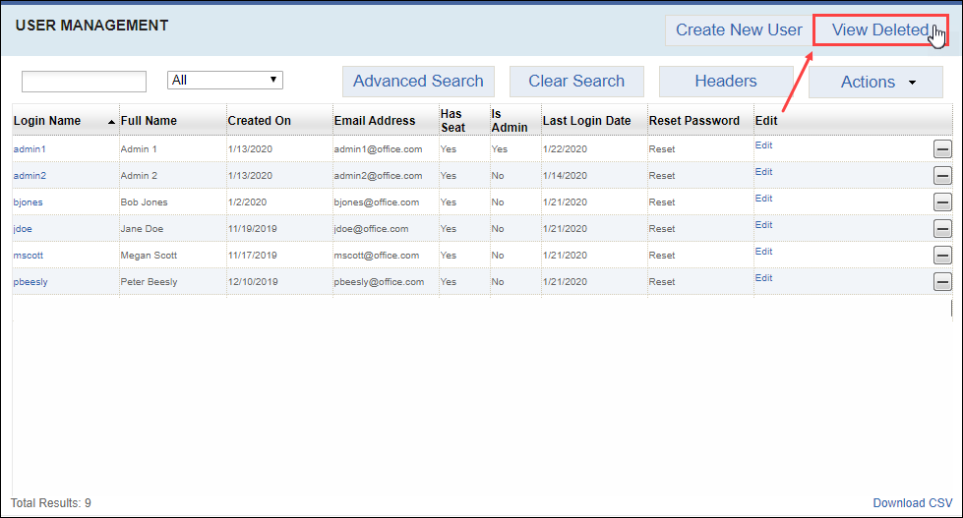This screenshot has width=963, height=518.
Task: Select email admin1@office.com cell
Action: pyautogui.click(x=379, y=149)
